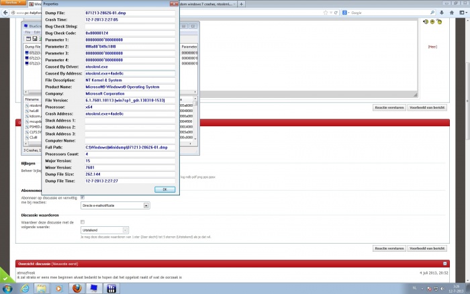Select the first 071213 dump file row

point(33,53)
